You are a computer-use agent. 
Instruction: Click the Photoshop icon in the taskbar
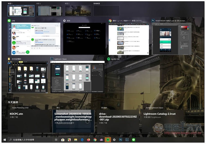(x=121, y=140)
